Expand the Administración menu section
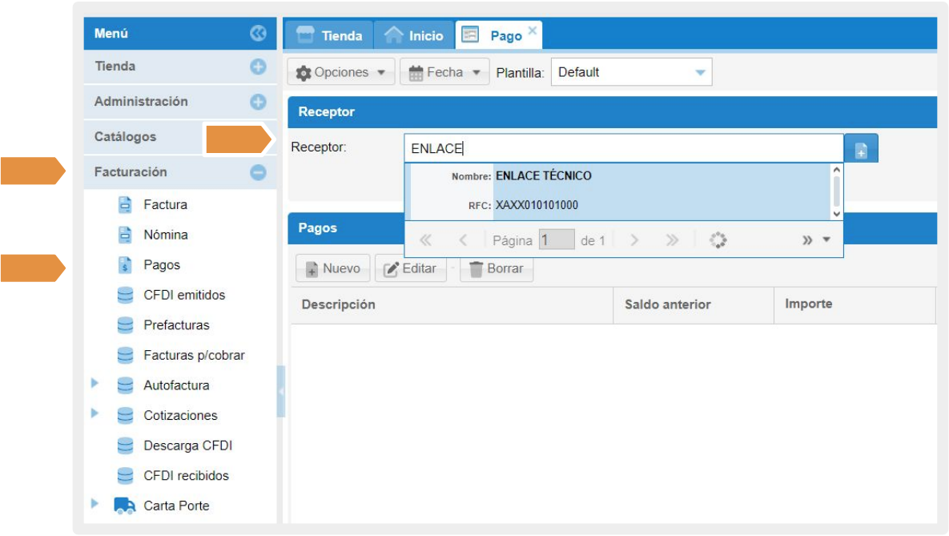949x536 pixels. [258, 102]
